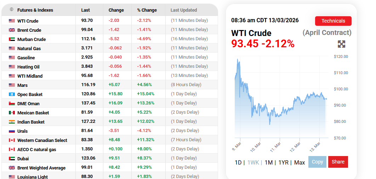
Task: Click the US flag icon beside WTI Crude
Action: (x=12, y=21)
